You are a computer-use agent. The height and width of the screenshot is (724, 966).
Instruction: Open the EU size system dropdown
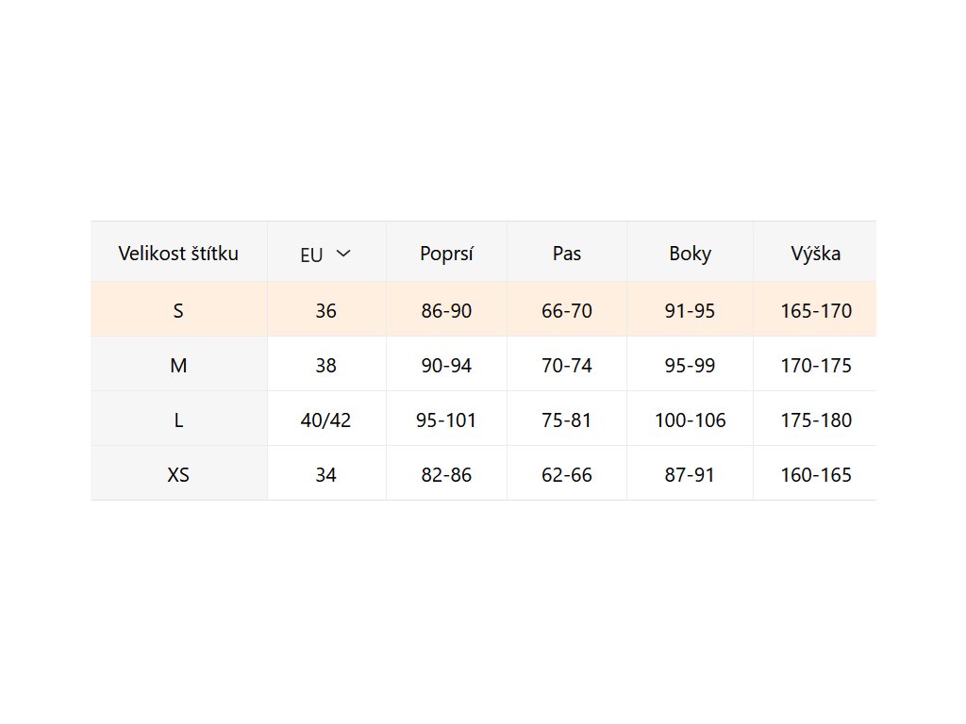coord(325,254)
